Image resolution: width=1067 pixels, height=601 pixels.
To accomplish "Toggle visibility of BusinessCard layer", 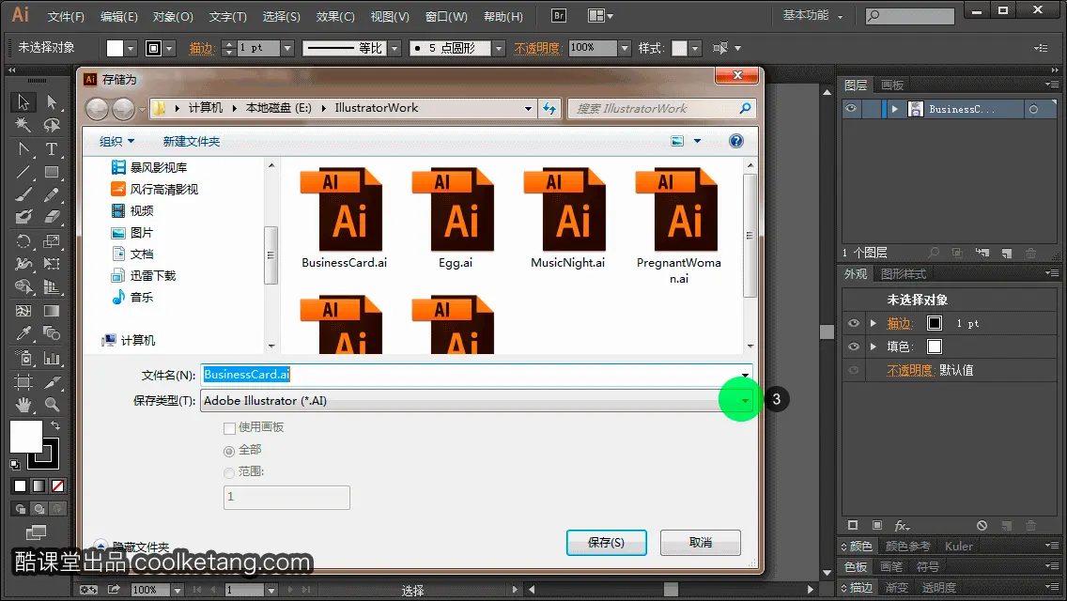I will point(851,109).
